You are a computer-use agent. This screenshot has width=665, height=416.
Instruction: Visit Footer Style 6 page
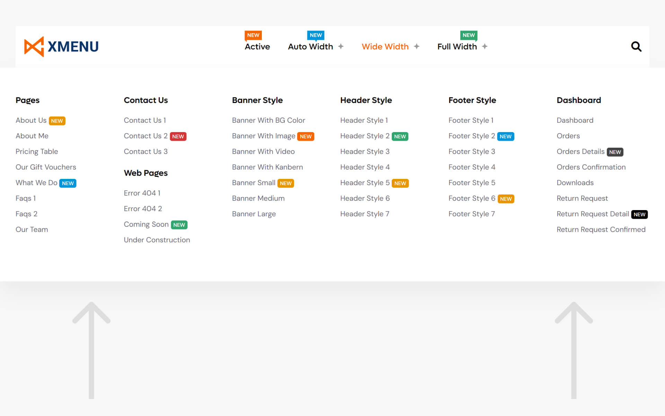(471, 198)
